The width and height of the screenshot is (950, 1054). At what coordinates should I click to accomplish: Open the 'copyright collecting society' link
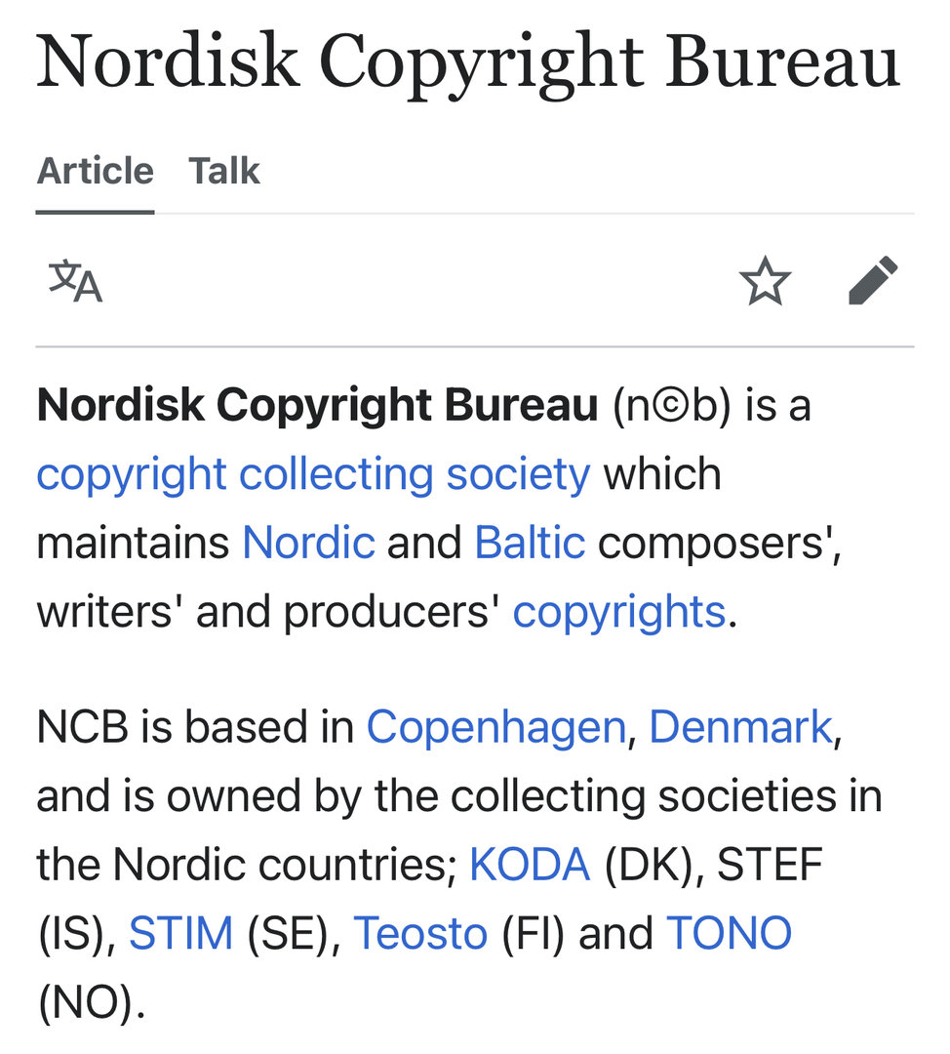point(313,474)
